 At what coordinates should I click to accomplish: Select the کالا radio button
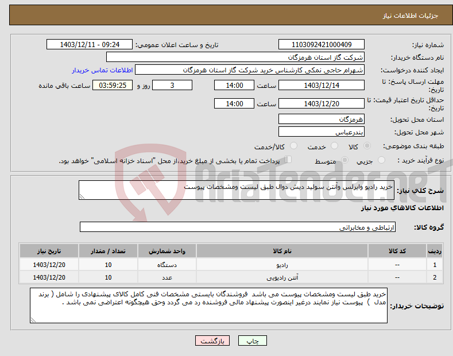click(367, 146)
